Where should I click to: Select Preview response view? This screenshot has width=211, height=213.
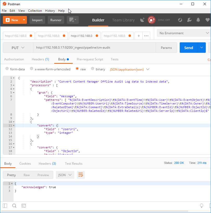click(x=43, y=175)
